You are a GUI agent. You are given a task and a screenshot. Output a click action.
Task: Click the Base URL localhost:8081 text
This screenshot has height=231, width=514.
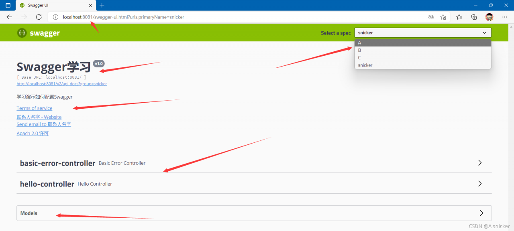click(51, 77)
